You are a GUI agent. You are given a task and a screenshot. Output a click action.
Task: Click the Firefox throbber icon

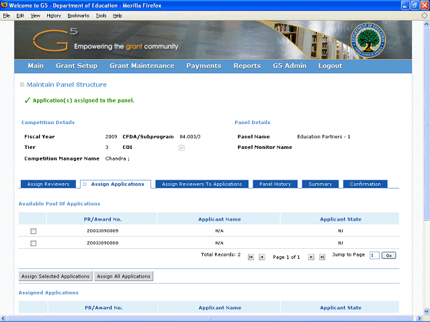423,15
